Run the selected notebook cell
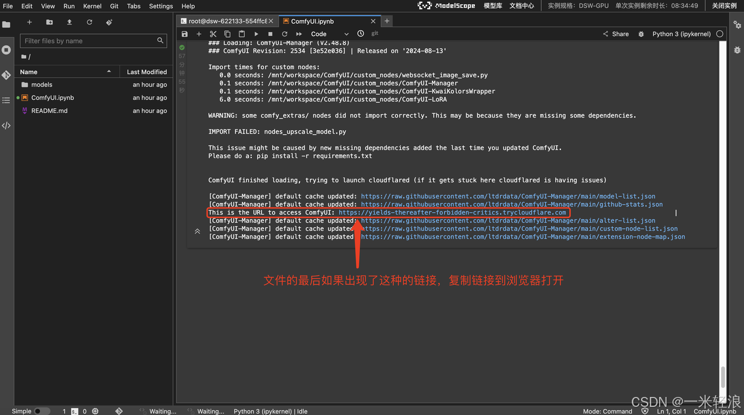Screen dimensions: 744x415 pyautogui.click(x=256, y=34)
